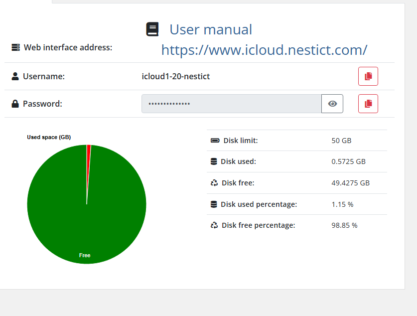The image size is (417, 316).
Task: Show password with the eye toggle
Action: [332, 104]
